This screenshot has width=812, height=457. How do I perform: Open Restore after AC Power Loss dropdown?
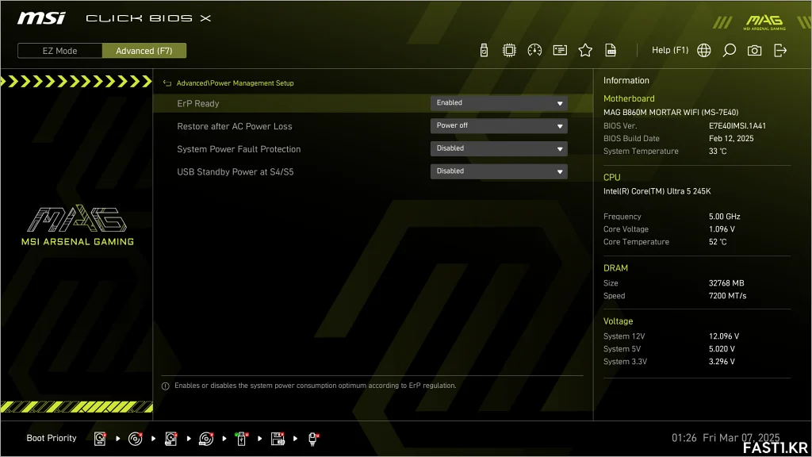[x=499, y=126]
